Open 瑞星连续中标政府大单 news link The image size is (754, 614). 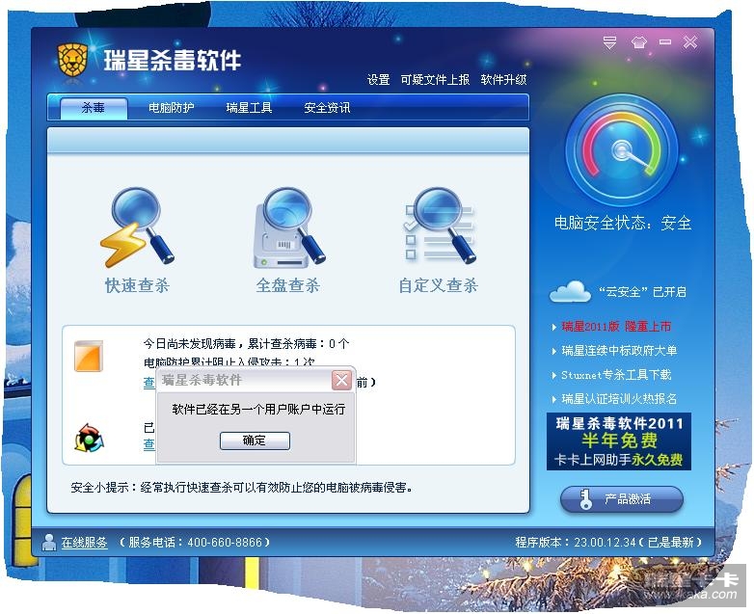[619, 351]
